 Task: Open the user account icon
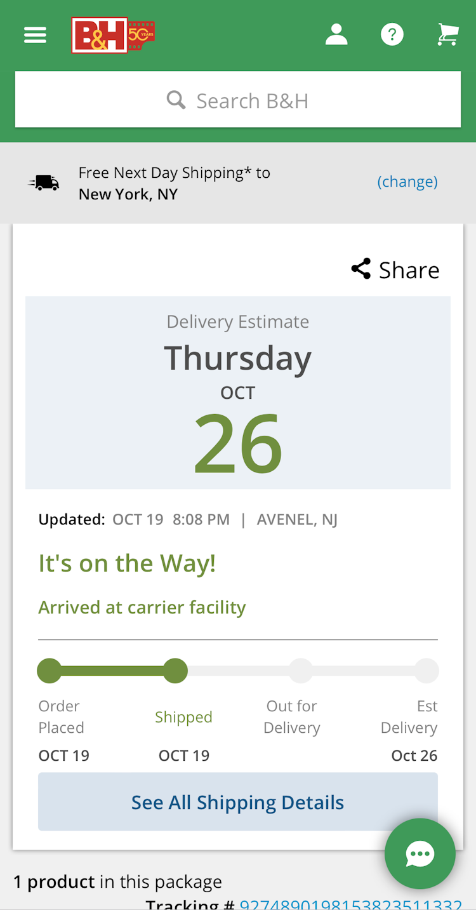[336, 34]
